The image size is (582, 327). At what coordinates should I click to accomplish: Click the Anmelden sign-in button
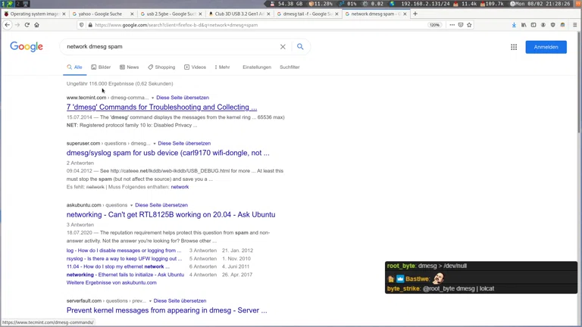click(546, 47)
